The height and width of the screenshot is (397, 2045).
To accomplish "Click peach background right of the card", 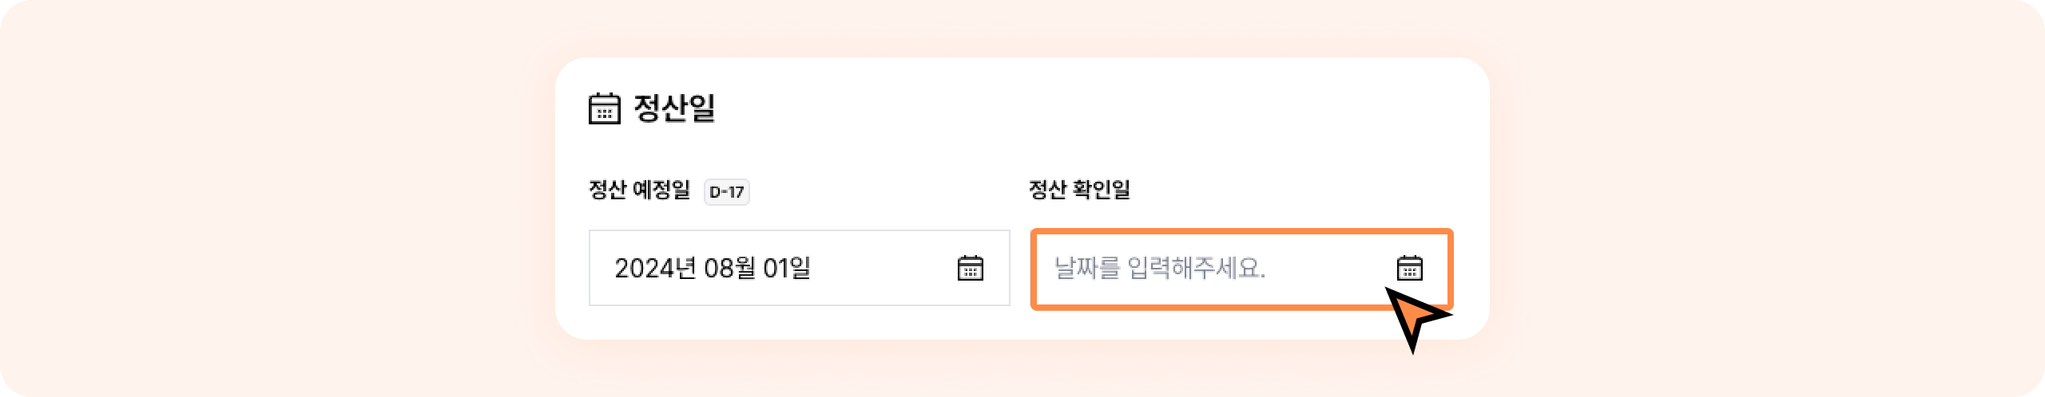I will 1757,199.
